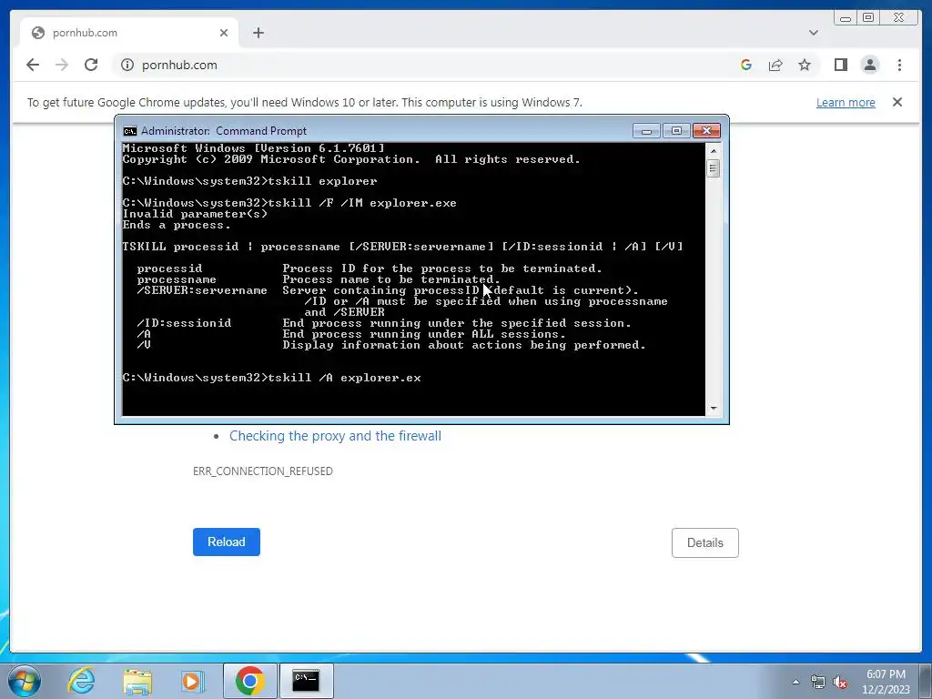Click the Google icon in address bar
932x699 pixels.
pos(746,65)
